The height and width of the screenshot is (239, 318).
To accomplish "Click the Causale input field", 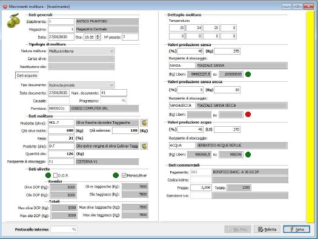I will pyautogui.click(x=59, y=101).
